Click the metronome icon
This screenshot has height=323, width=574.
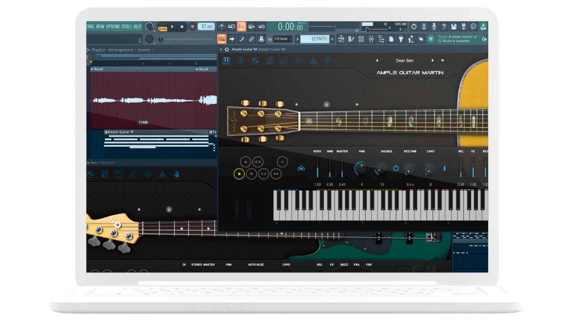click(221, 27)
